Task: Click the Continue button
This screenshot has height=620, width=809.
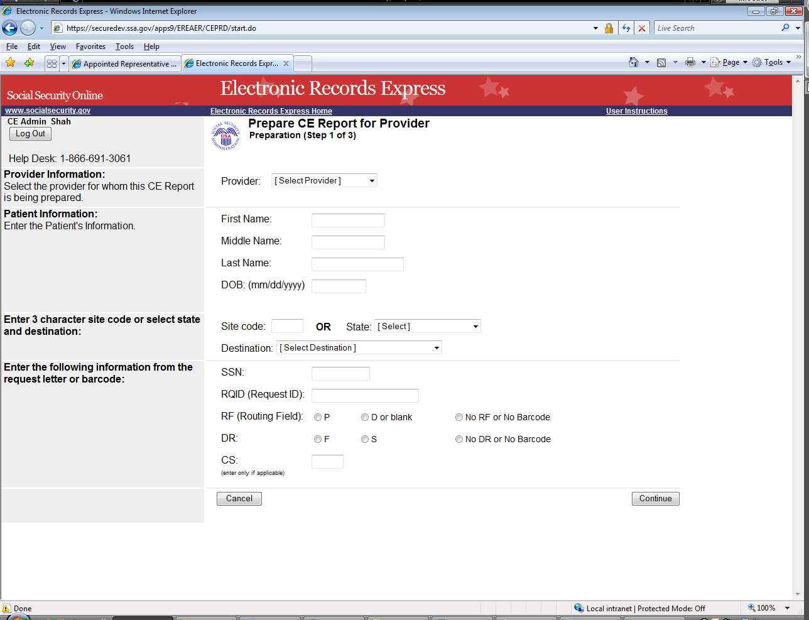Action: coord(656,499)
